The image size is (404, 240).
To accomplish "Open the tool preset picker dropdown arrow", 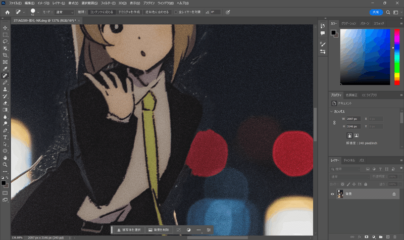I will 24,12.
